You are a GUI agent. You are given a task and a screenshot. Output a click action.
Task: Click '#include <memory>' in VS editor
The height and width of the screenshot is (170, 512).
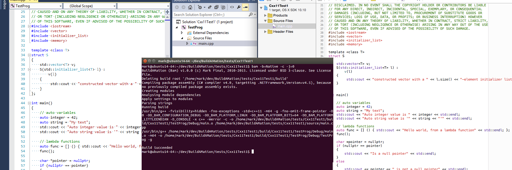pos(49,41)
